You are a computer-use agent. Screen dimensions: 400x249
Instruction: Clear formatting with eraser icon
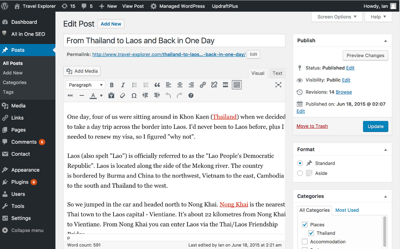(123, 95)
